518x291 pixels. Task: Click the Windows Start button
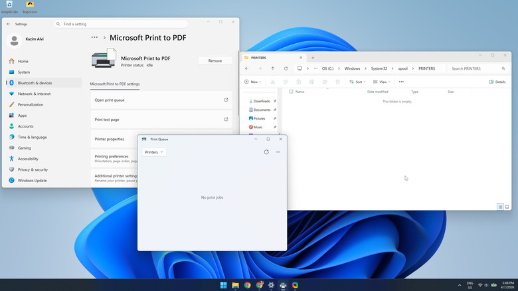coord(224,285)
